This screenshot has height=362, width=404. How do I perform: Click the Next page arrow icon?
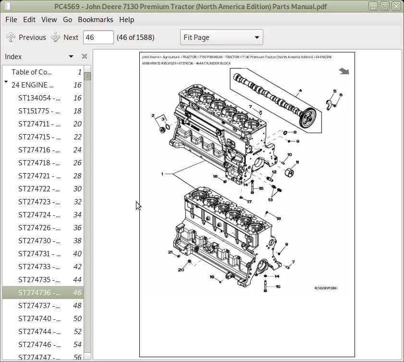[x=55, y=37]
